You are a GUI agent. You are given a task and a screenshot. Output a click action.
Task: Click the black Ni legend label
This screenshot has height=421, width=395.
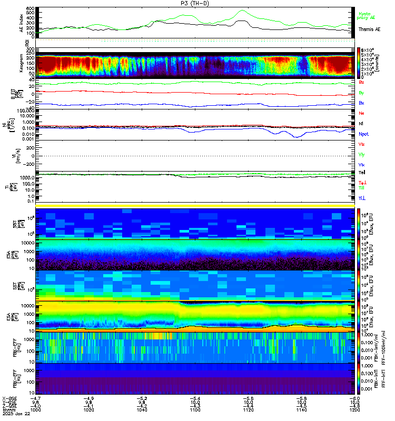361,124
